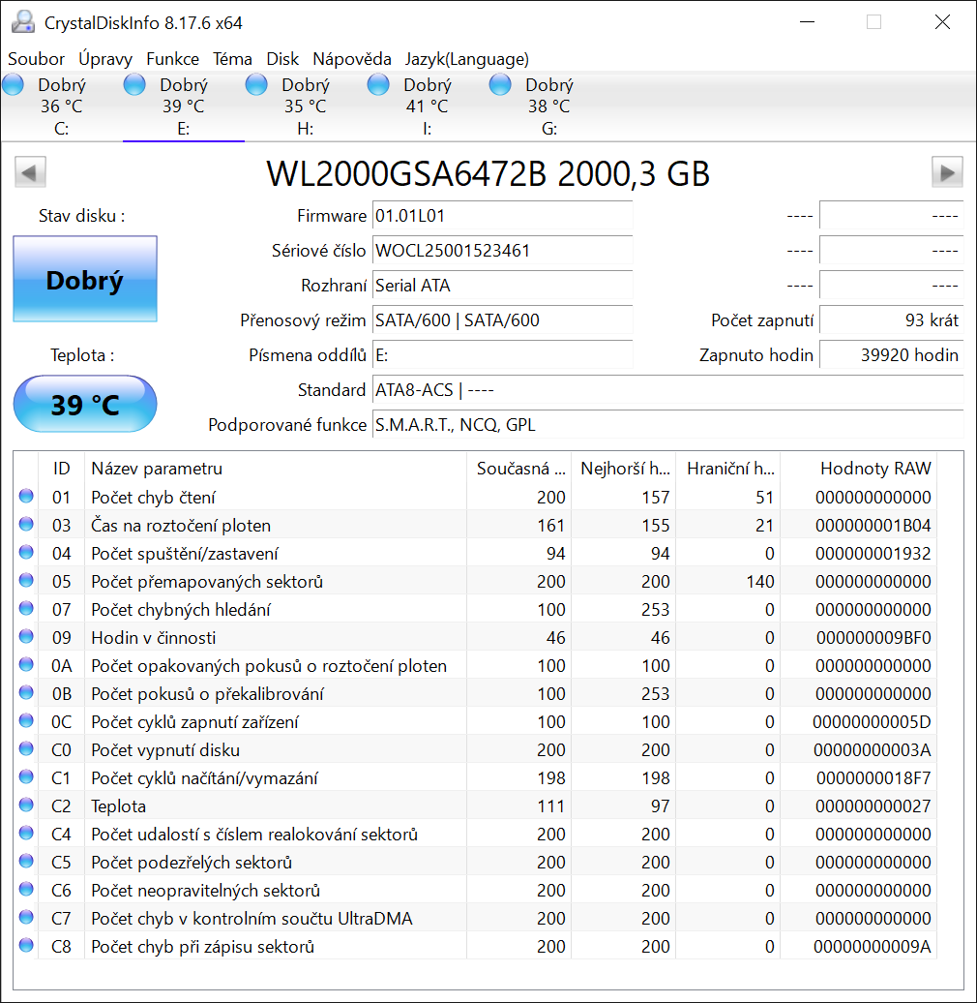
Task: Click the previous disk left arrow button
Action: (x=30, y=173)
